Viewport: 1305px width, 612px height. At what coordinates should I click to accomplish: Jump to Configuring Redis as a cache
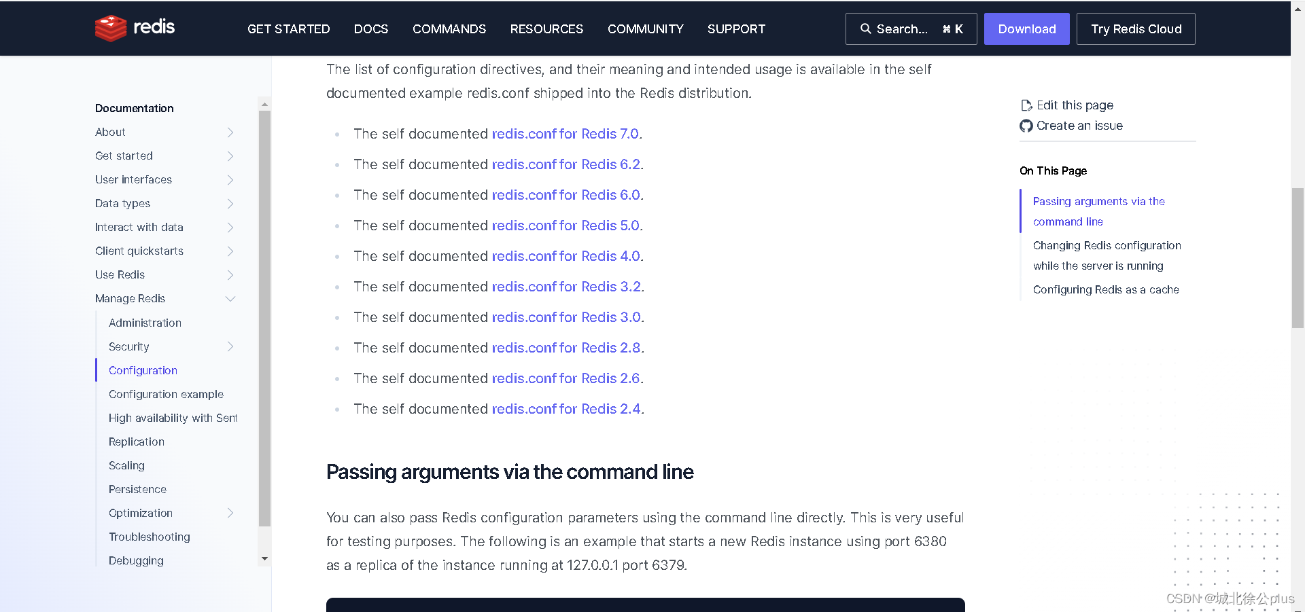tap(1106, 289)
